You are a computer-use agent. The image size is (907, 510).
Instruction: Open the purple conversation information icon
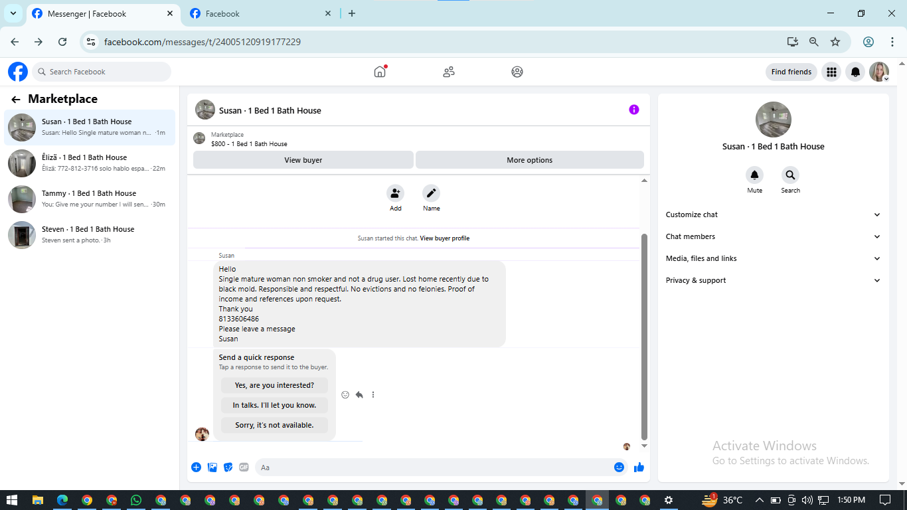click(634, 110)
